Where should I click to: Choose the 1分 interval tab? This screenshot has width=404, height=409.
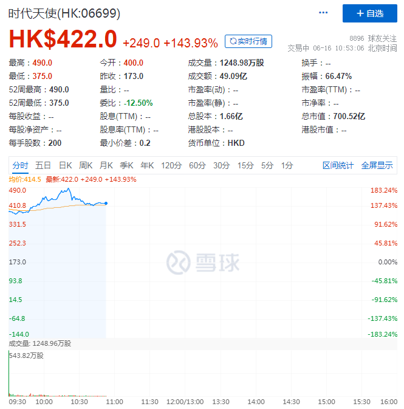click(287, 165)
